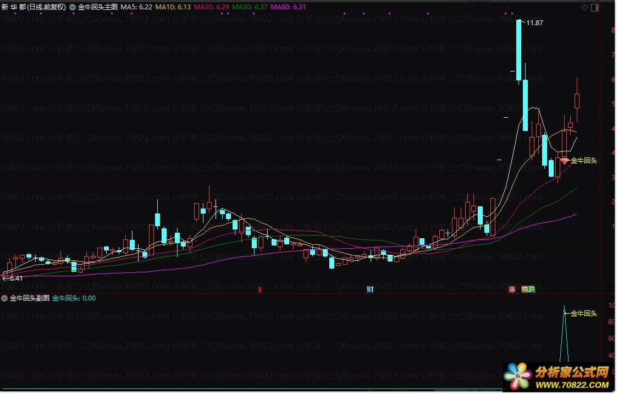
Task: Click the 11.87 high price label
Action: coord(534,23)
